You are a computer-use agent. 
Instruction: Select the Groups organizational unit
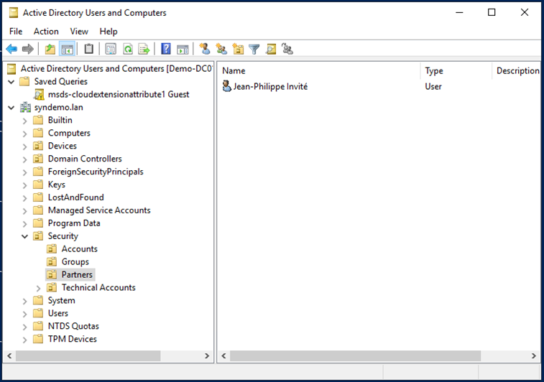[x=75, y=262]
